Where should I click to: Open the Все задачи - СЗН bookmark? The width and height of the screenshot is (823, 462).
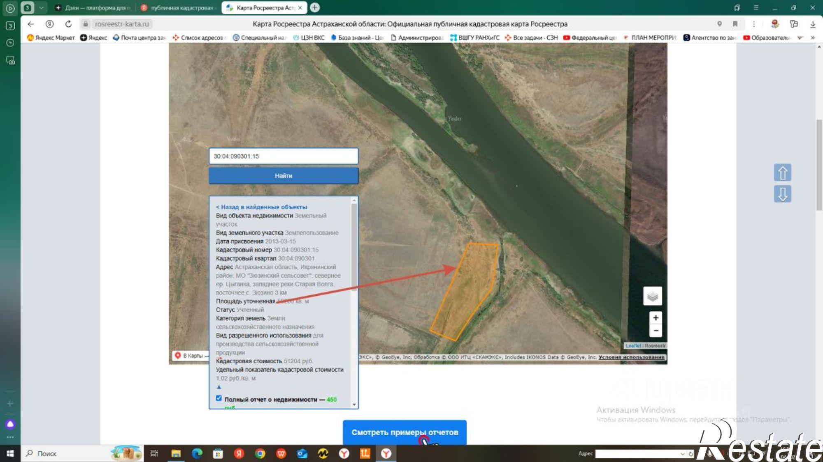[x=531, y=37]
